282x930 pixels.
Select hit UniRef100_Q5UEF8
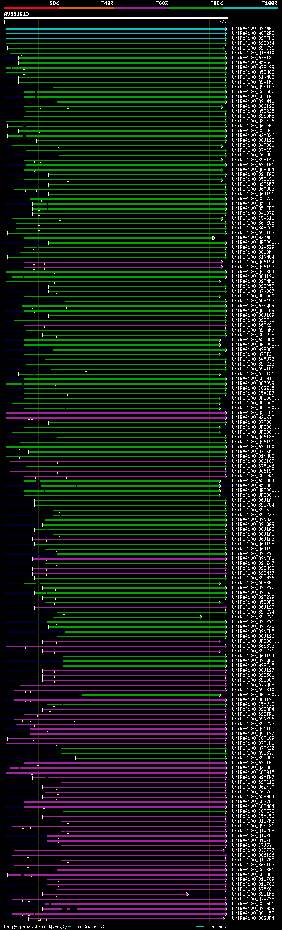tap(253, 204)
